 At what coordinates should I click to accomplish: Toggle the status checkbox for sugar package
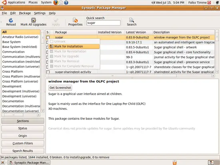tap(48, 37)
